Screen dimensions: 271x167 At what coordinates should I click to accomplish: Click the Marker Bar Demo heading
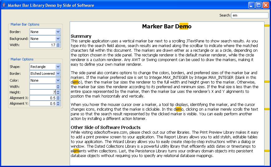tap(167, 26)
